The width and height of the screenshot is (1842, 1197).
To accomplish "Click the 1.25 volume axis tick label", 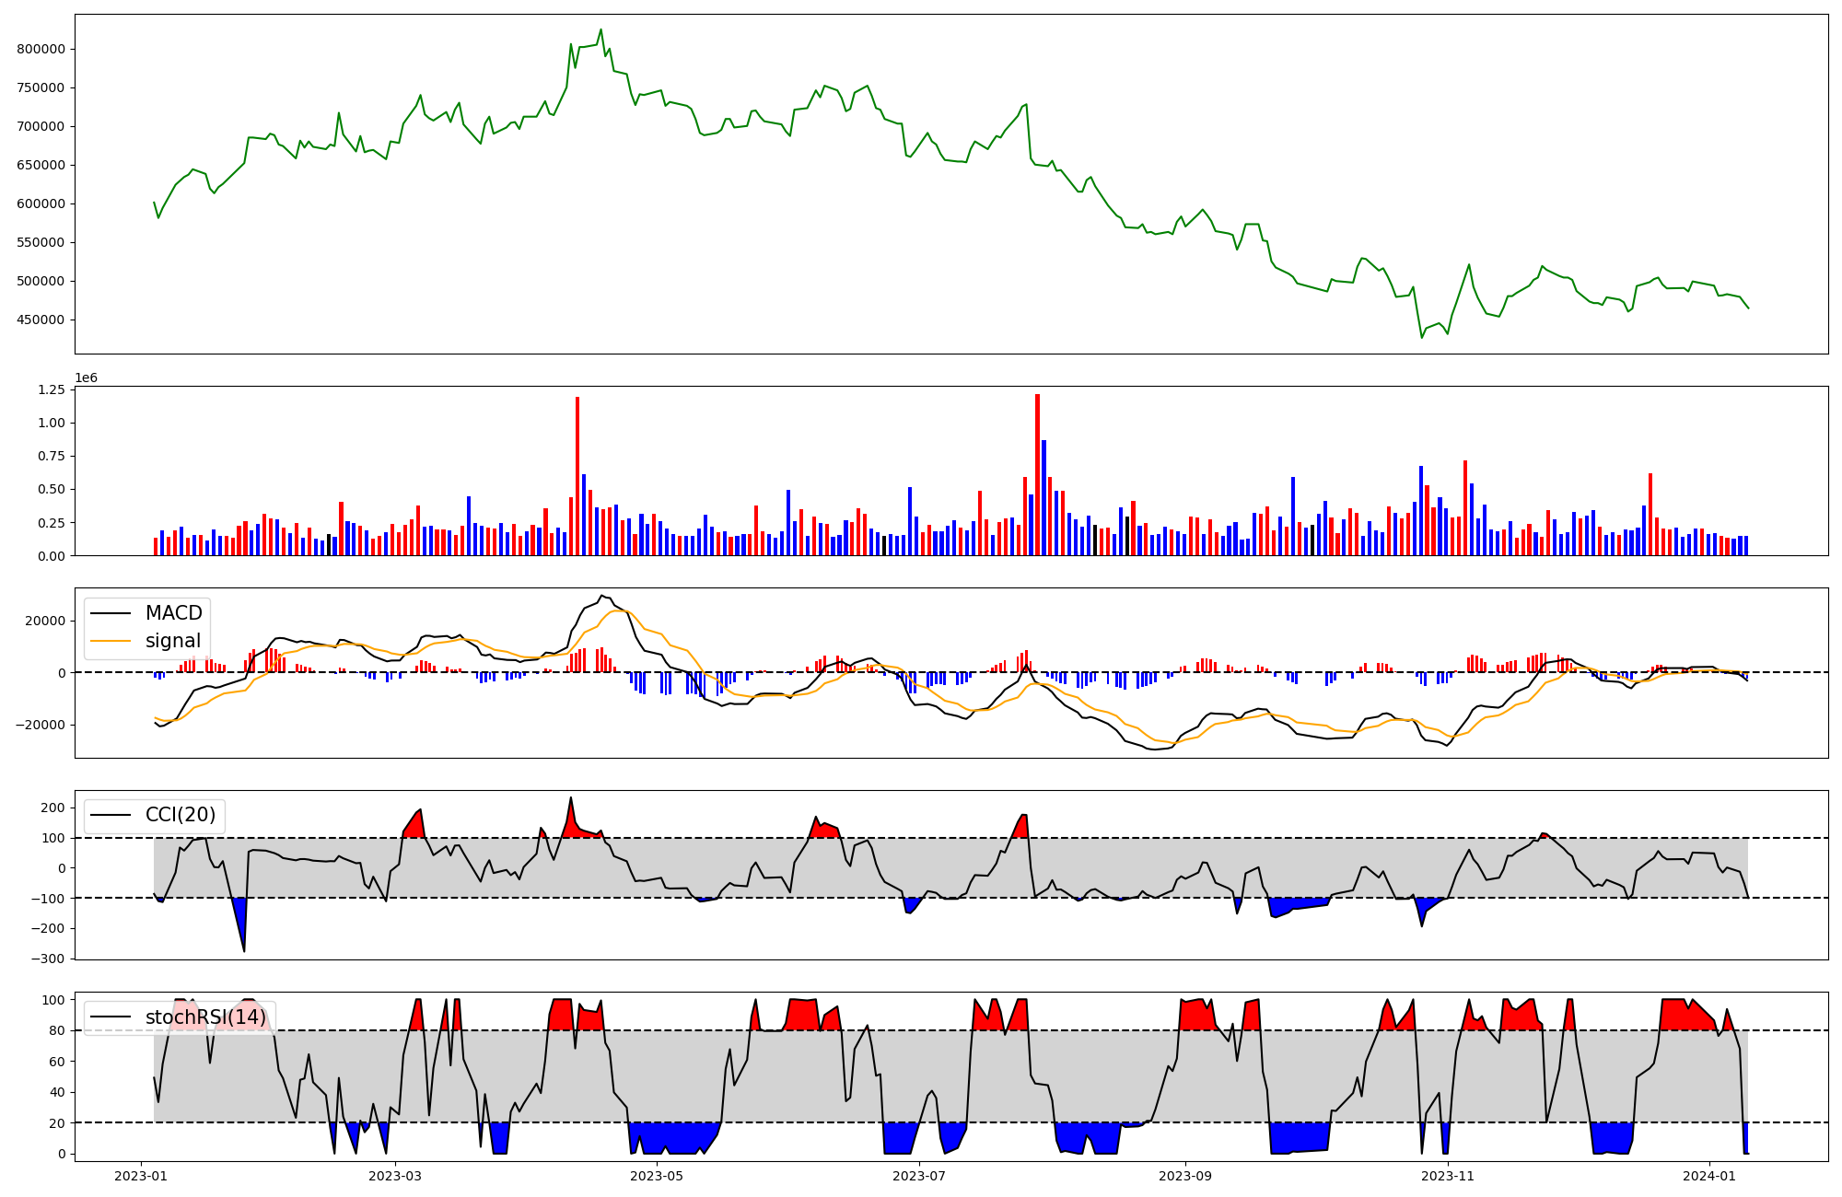I will pyautogui.click(x=52, y=390).
